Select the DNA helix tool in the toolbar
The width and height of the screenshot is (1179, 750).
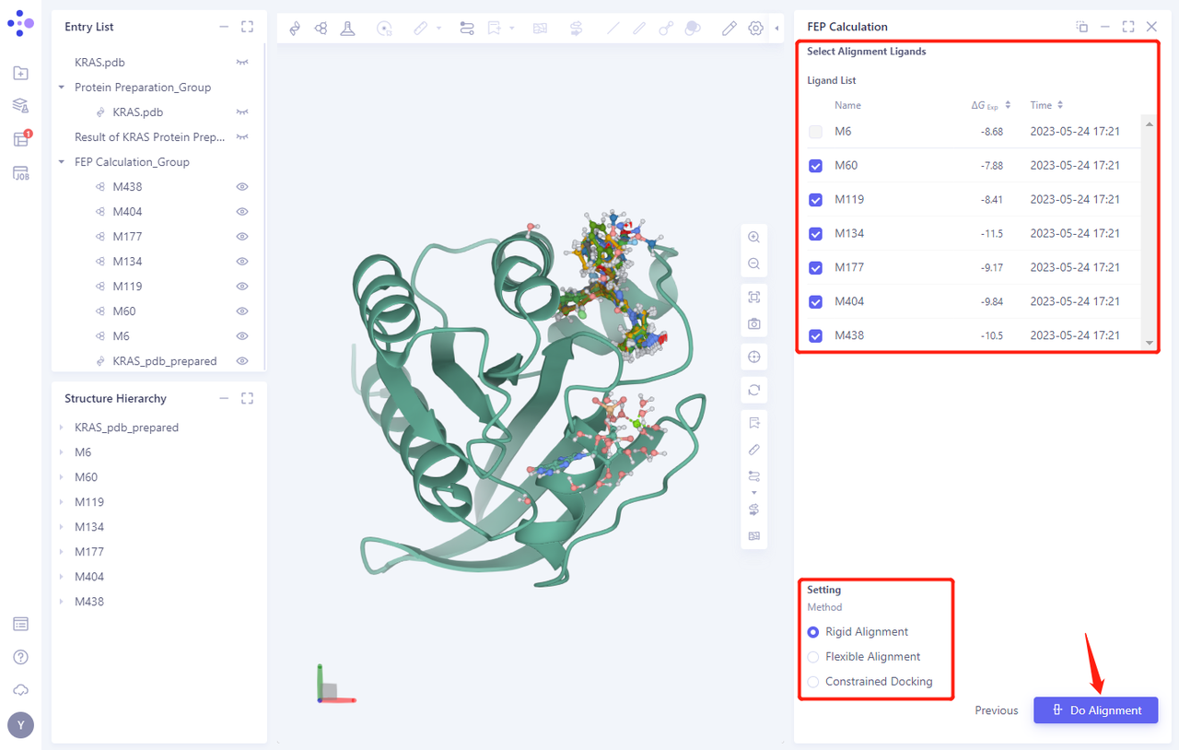click(295, 29)
